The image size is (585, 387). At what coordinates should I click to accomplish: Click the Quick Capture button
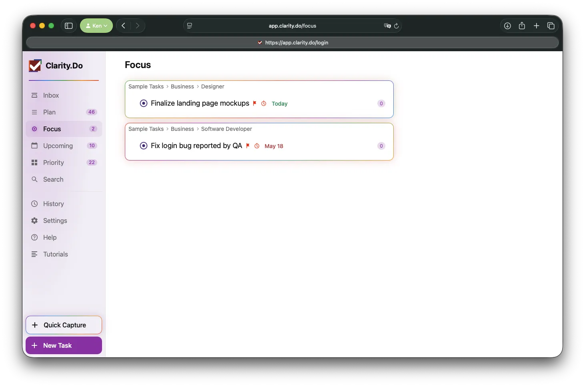tap(64, 325)
